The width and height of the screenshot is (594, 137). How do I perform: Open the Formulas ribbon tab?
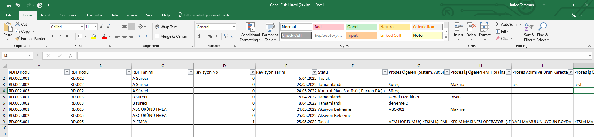pos(94,15)
